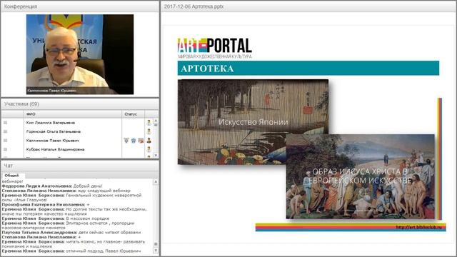Click webcam name label Каллиников Павел Юрьевич
The height and width of the screenshot is (257, 457).
tap(52, 91)
